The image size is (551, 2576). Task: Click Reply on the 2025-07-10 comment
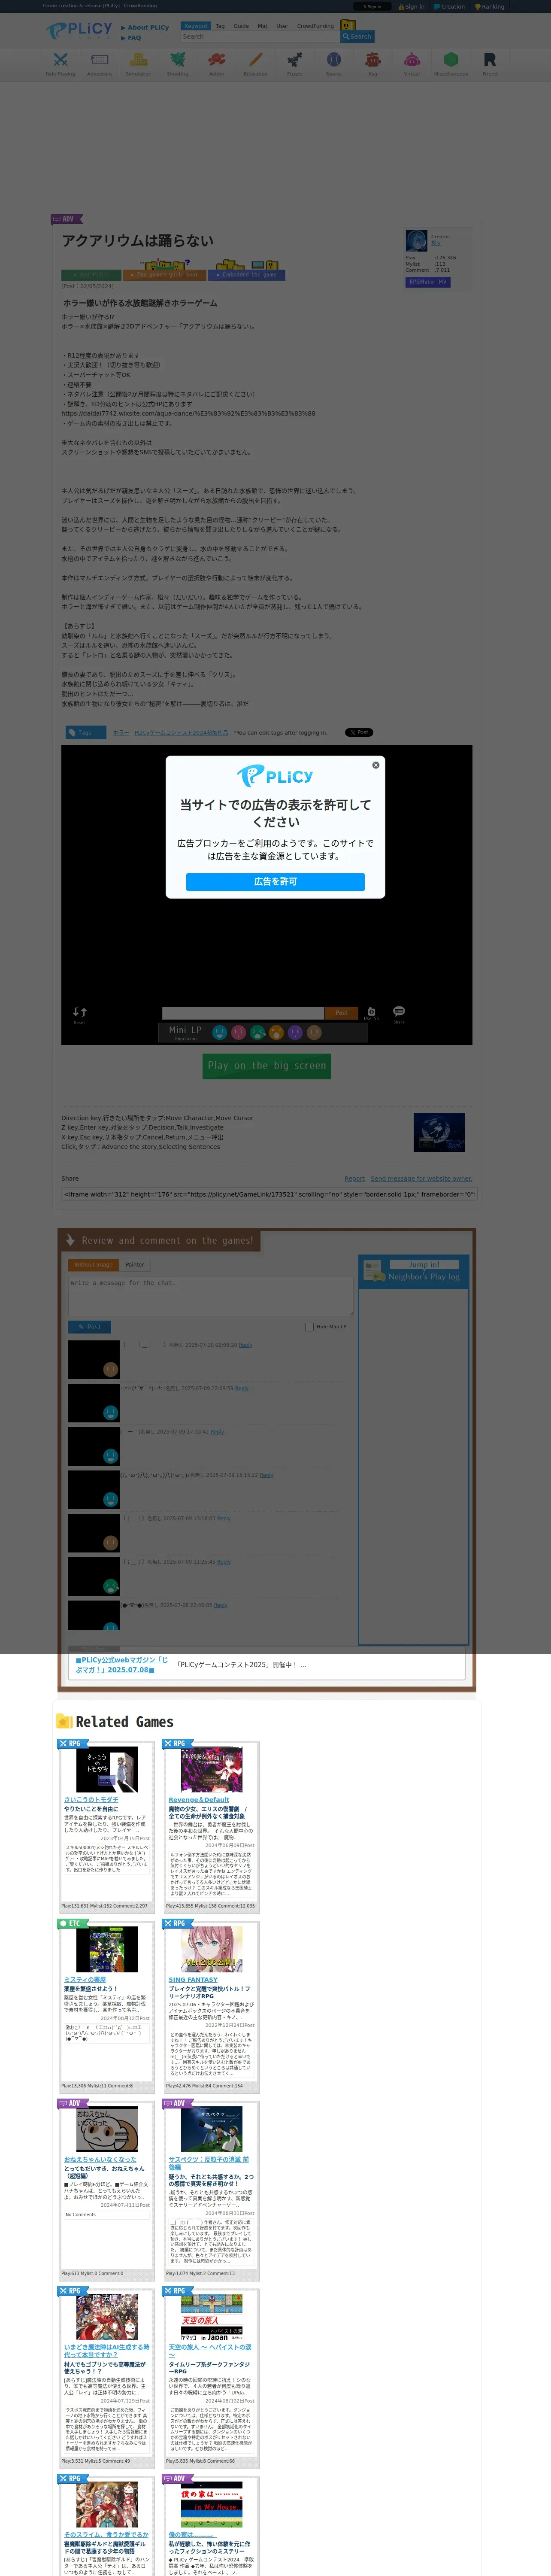[246, 1345]
